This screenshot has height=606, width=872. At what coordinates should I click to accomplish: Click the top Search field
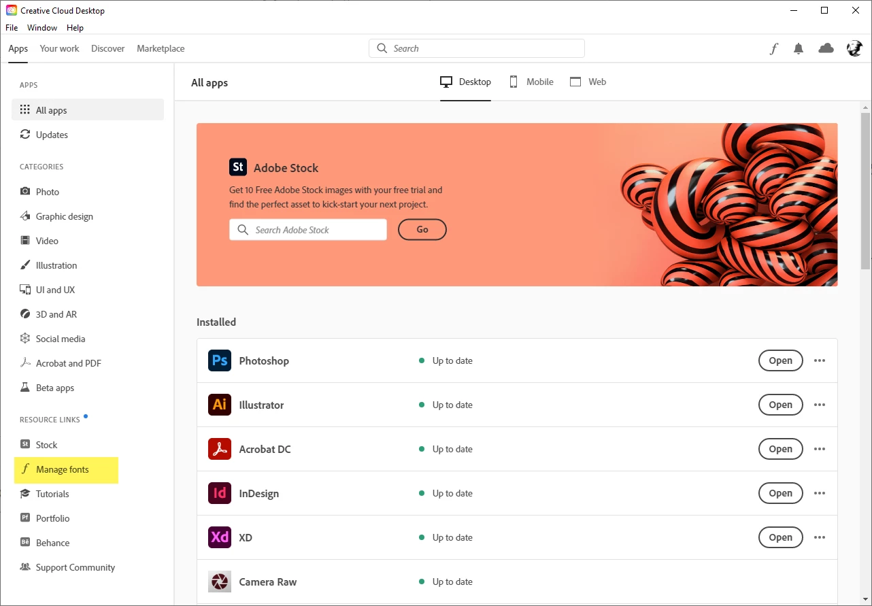[x=477, y=48]
